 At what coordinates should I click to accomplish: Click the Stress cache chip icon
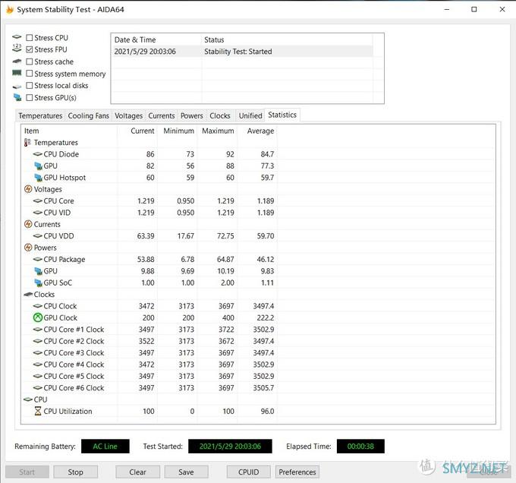pyautogui.click(x=17, y=62)
